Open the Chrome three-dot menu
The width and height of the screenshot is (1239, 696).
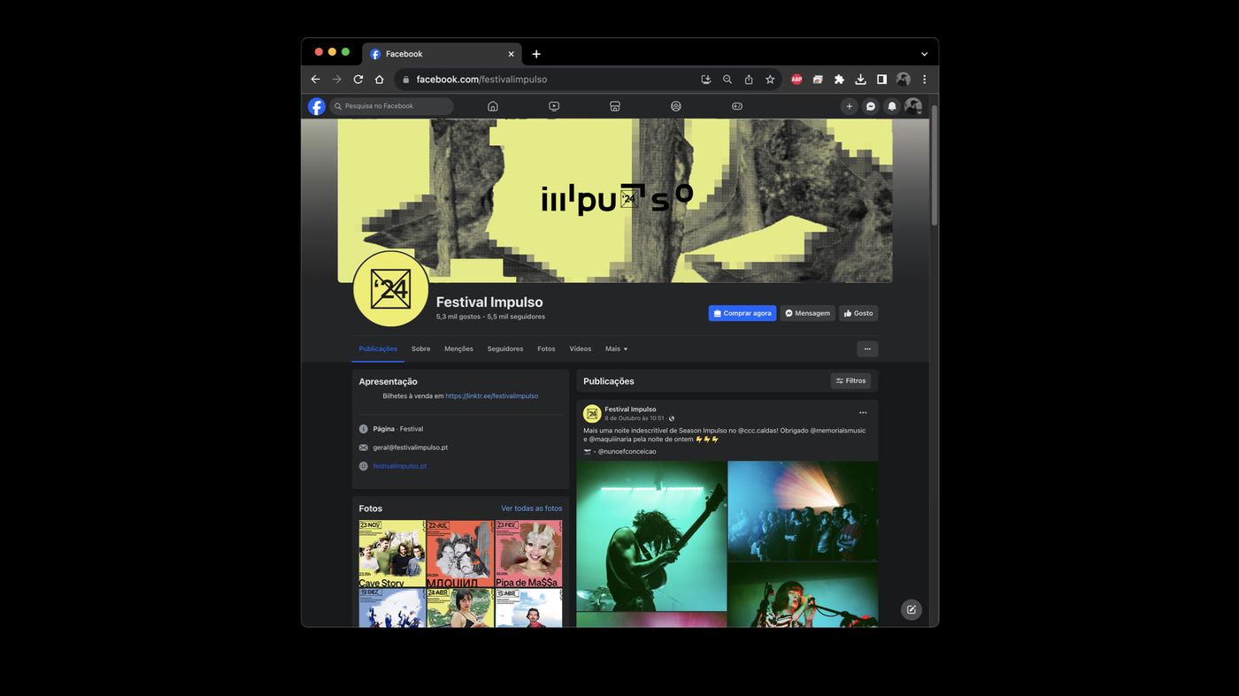click(924, 80)
